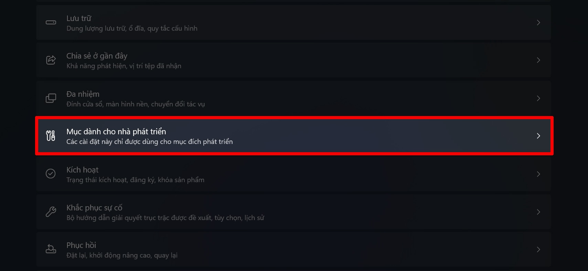Click the Đa nhiệm overlapping windows icon

pos(51,98)
